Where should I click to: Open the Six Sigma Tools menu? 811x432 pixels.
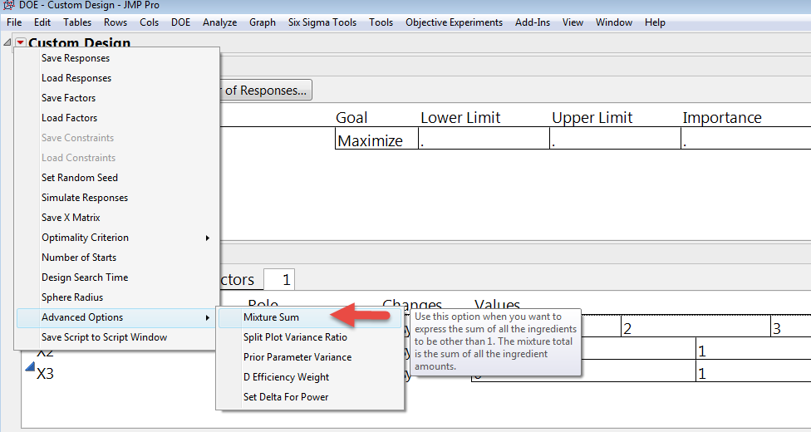322,22
